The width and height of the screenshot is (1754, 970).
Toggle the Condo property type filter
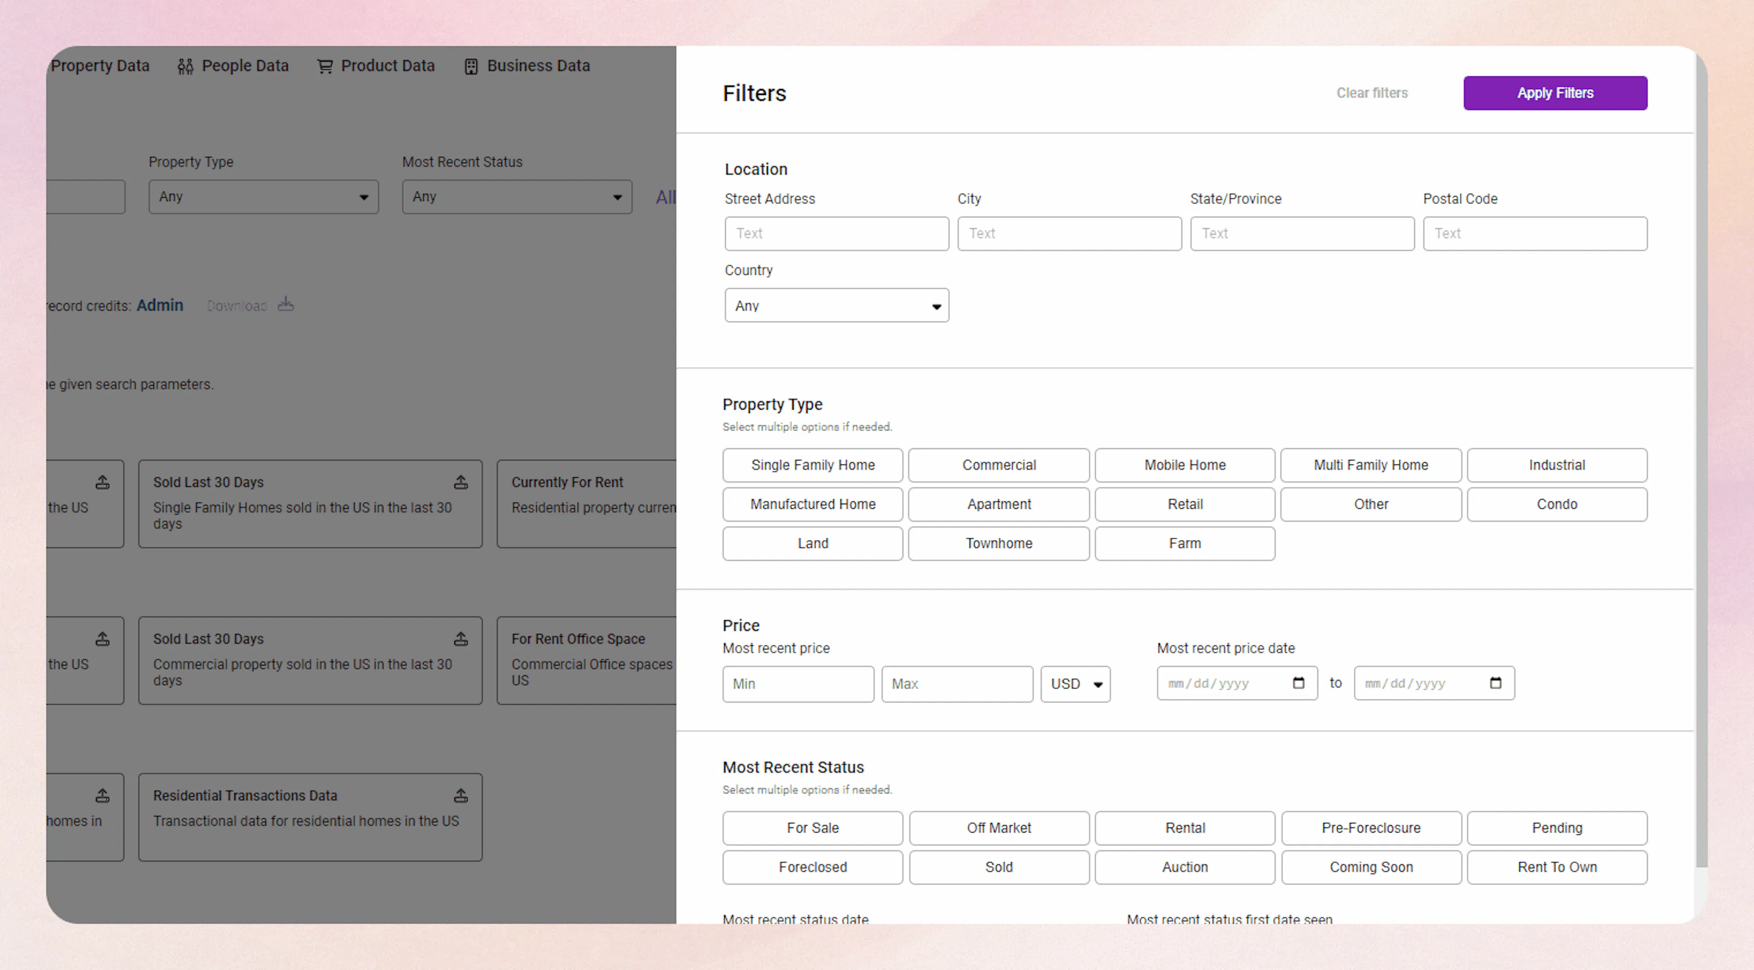point(1557,504)
